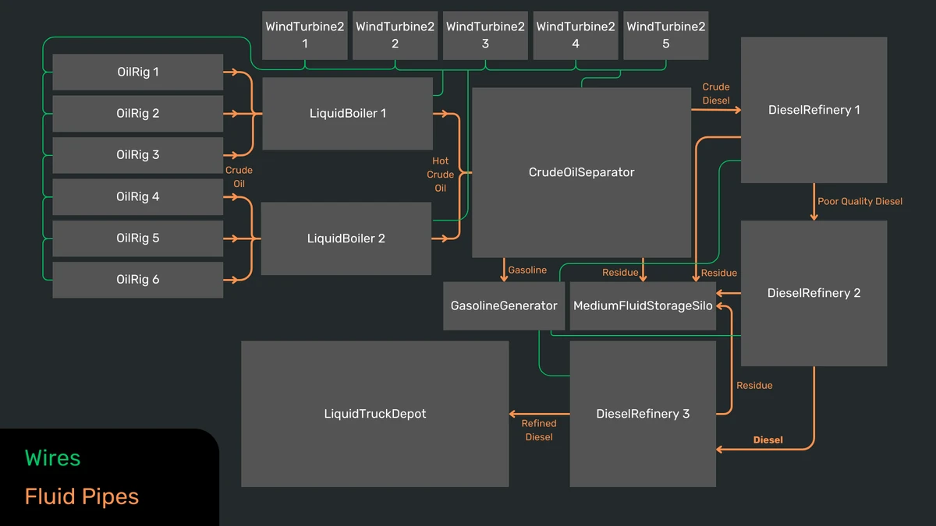Toggle the Wires legend entry
The width and height of the screenshot is (936, 526).
[x=52, y=458]
